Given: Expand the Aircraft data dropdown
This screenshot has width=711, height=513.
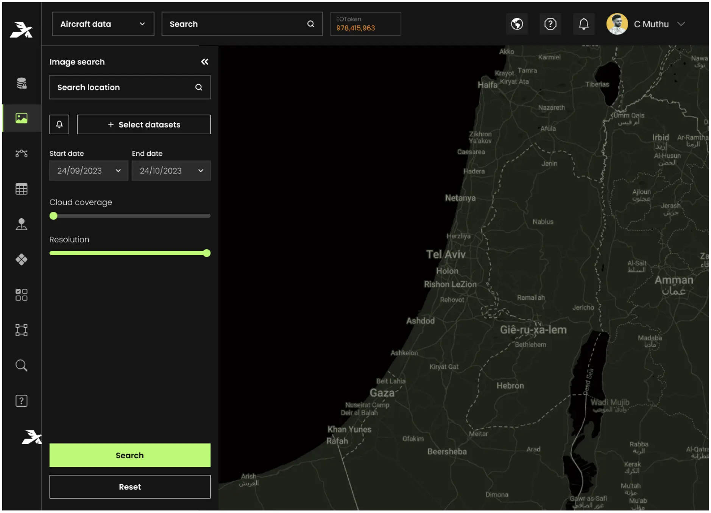Looking at the screenshot, I should tap(103, 24).
